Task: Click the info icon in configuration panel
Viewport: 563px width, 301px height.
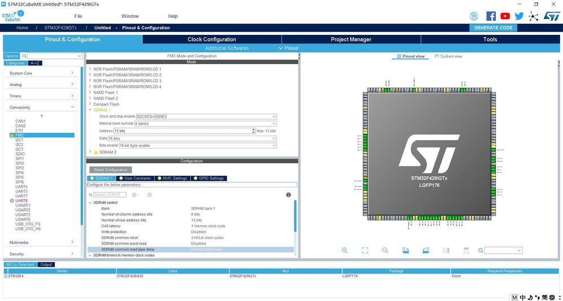Action: click(x=288, y=195)
